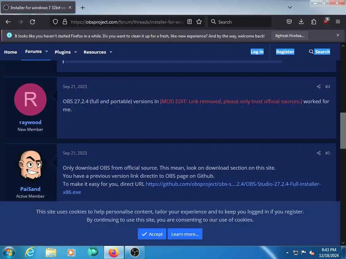Open the extensions puzzle icon

[314, 22]
